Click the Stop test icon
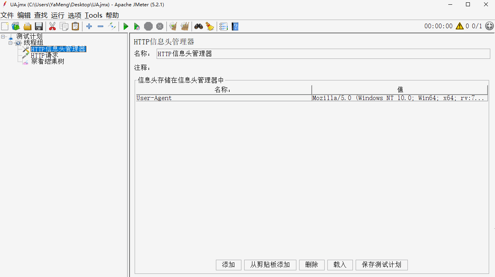 point(148,26)
